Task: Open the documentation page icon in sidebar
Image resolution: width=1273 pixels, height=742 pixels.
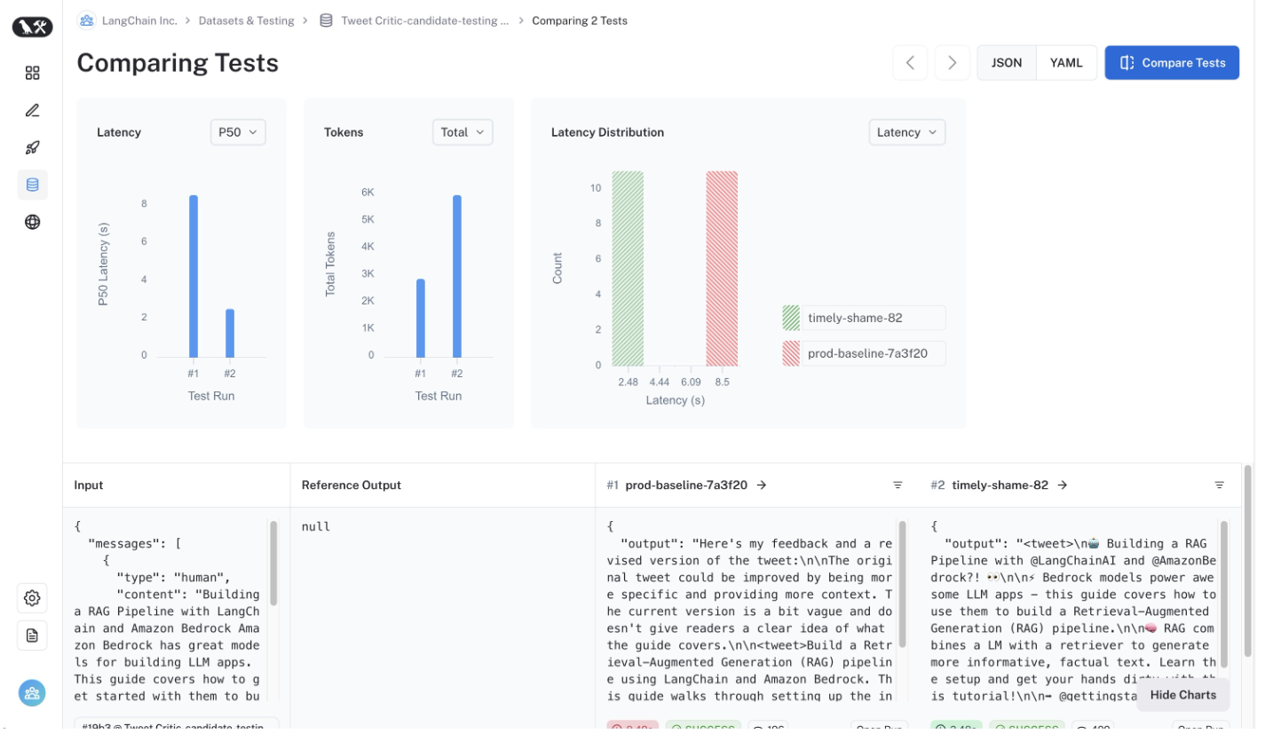Action: [x=32, y=635]
